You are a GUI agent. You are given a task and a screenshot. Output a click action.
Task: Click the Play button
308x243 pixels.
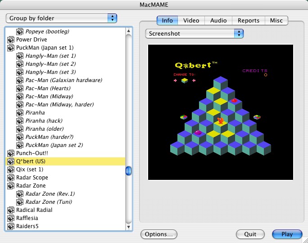coord(287,234)
